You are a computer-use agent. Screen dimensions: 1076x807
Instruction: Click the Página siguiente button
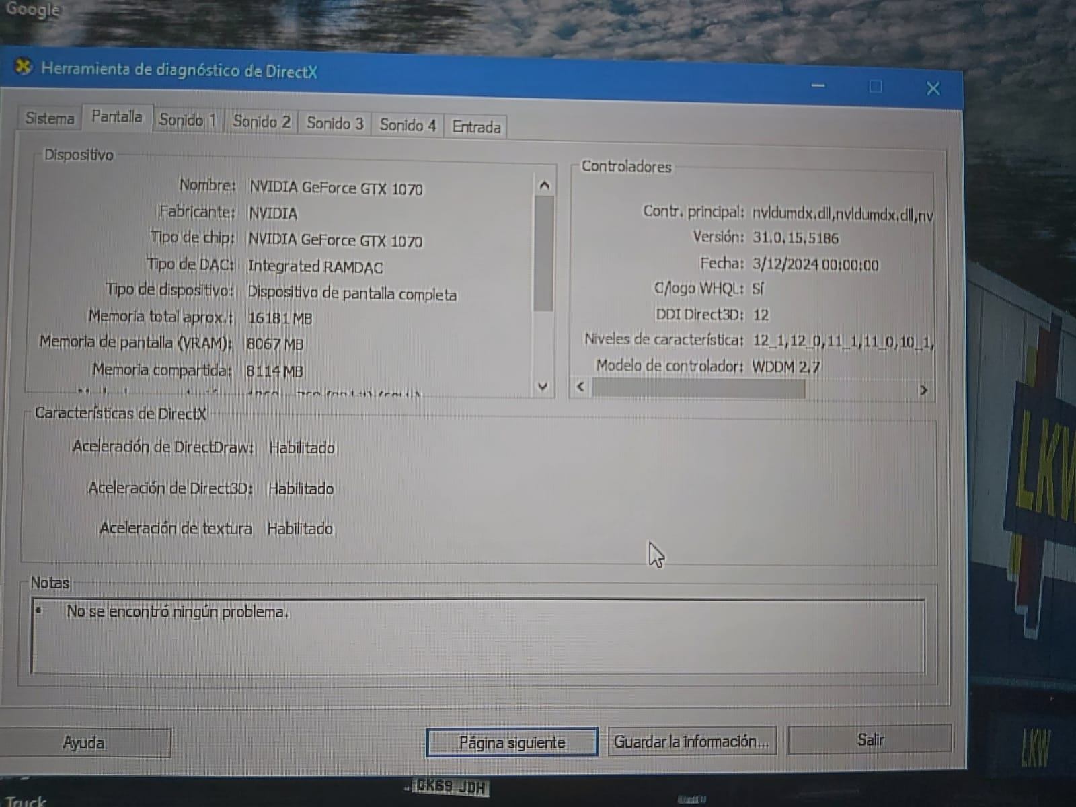click(512, 742)
